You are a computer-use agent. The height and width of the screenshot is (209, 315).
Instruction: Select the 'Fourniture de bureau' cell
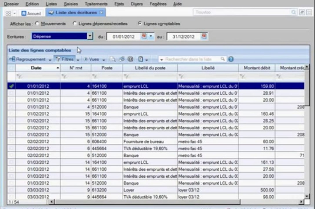point(150,141)
